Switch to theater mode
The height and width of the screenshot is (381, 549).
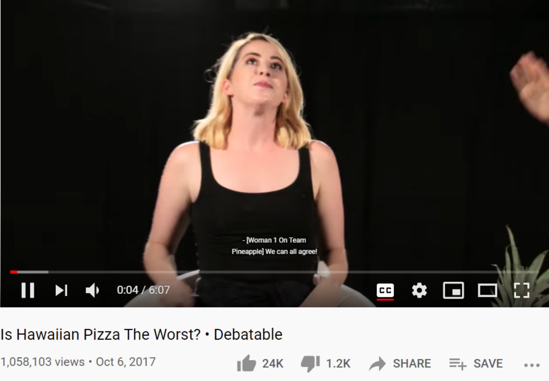[x=487, y=290]
